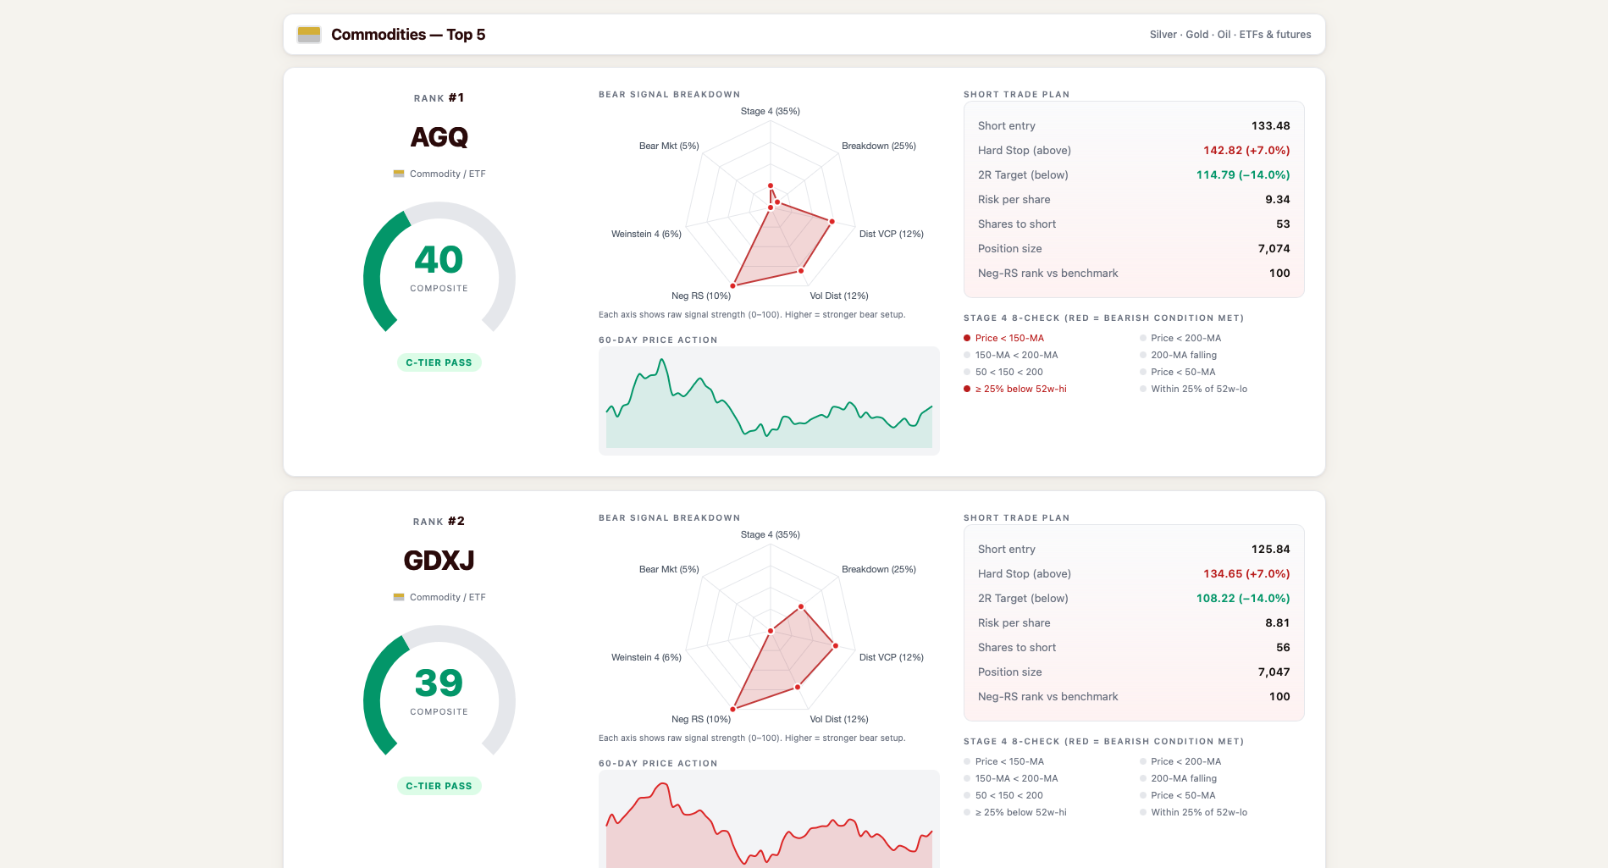The height and width of the screenshot is (868, 1608).
Task: Click the GDXJ shares to short value 56
Action: 1283,648
